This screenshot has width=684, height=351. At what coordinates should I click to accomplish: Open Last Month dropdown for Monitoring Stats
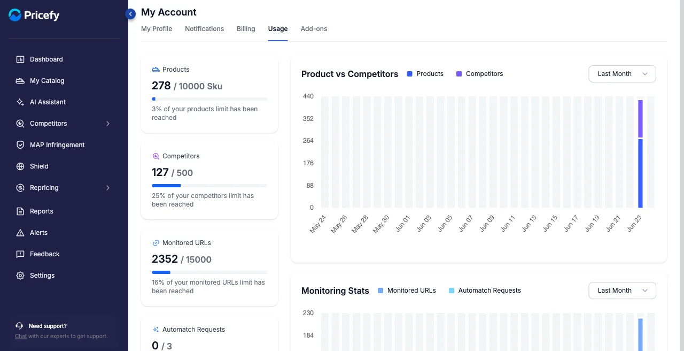pos(622,291)
